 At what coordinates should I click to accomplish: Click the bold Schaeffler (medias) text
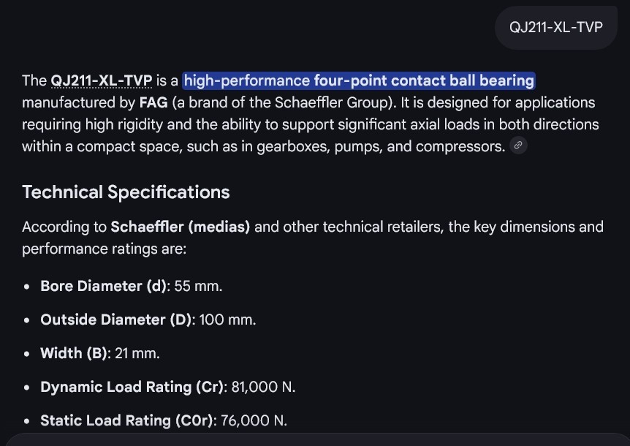coord(181,227)
